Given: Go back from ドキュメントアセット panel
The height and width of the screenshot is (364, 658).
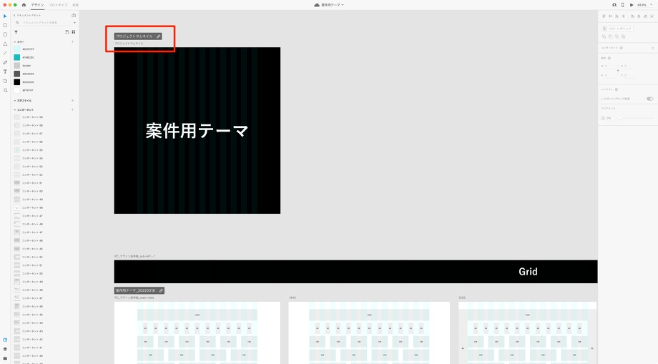Looking at the screenshot, I should (x=14, y=15).
